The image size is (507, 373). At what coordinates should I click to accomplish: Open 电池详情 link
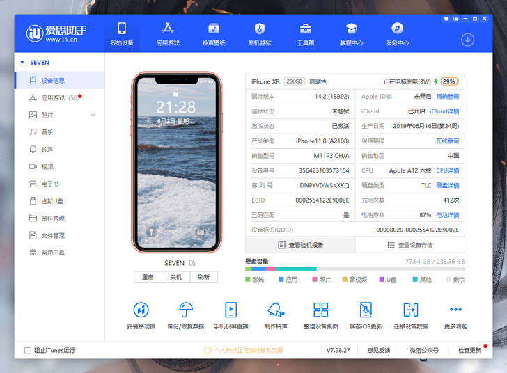[448, 215]
